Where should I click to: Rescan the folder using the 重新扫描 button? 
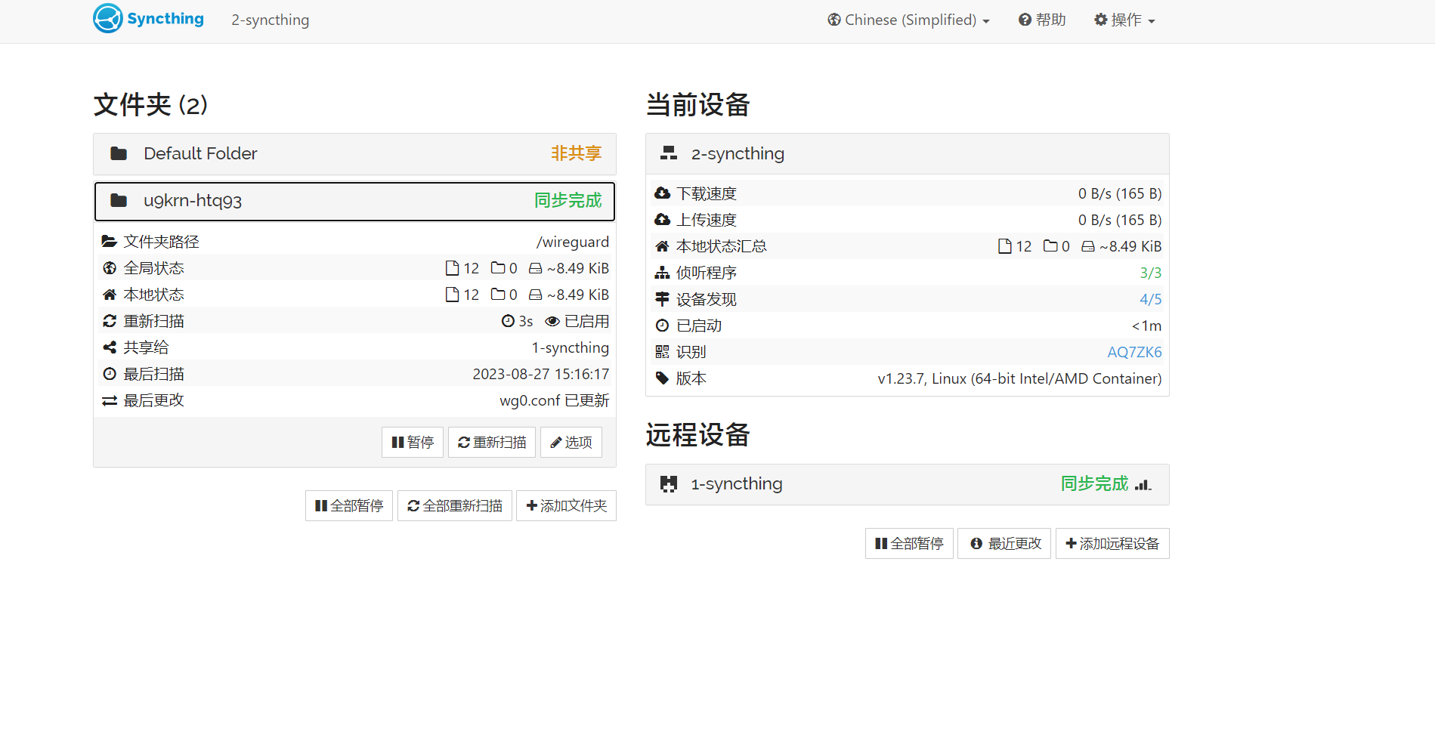coord(492,442)
